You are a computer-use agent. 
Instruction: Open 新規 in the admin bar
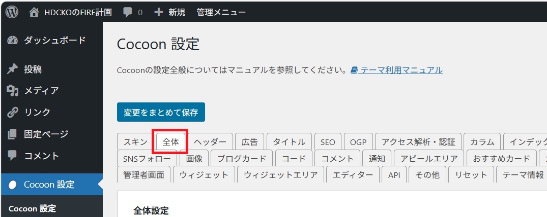pos(177,13)
